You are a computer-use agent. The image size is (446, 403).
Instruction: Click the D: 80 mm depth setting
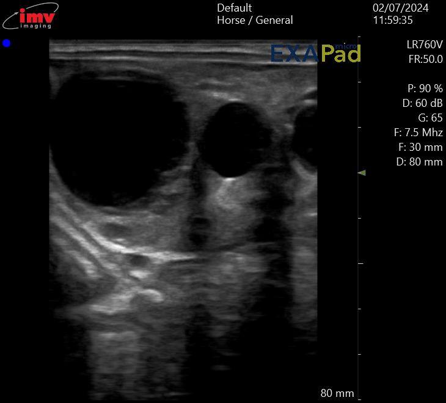[419, 162]
